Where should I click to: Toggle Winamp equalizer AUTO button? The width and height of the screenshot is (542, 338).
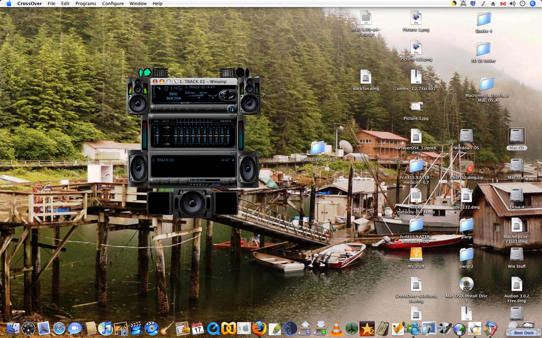point(166,121)
